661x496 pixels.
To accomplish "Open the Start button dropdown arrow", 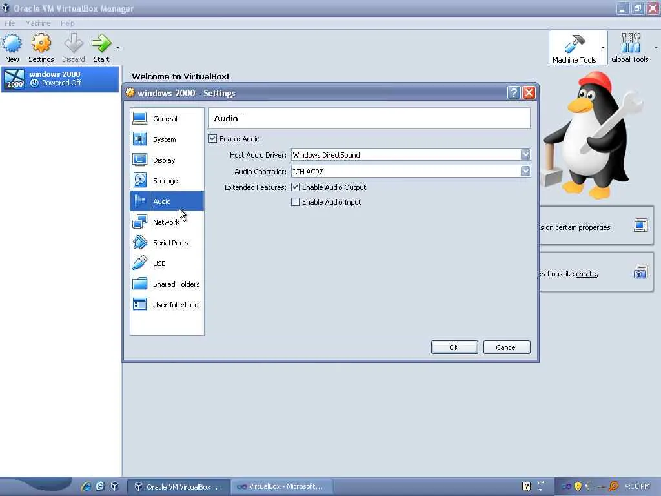I will pos(117,47).
